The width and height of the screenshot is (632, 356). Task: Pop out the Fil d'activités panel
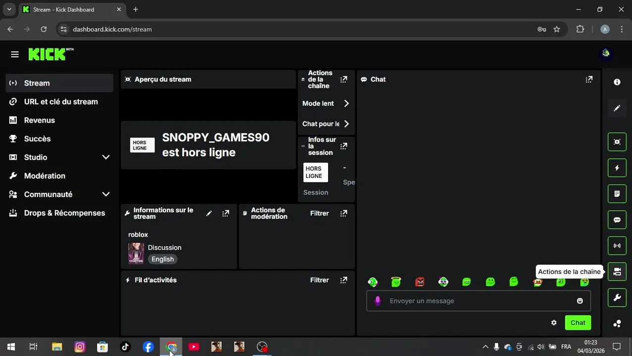[x=344, y=280]
